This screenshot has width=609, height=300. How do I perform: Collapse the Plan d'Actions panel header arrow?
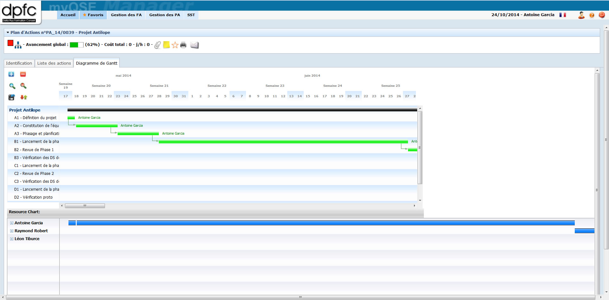[x=8, y=32]
